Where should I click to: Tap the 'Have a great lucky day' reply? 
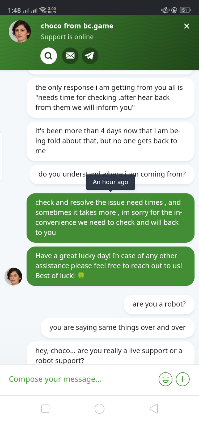110,266
